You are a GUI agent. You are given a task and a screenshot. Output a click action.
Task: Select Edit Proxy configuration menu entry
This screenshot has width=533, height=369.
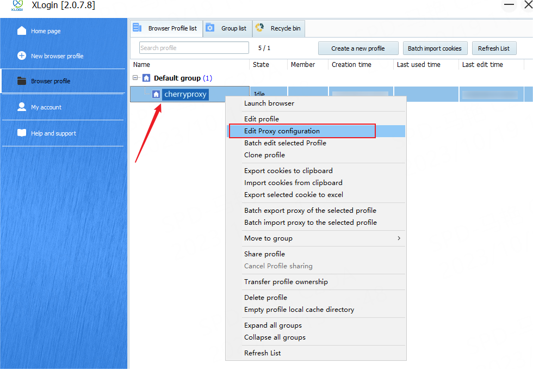[282, 131]
